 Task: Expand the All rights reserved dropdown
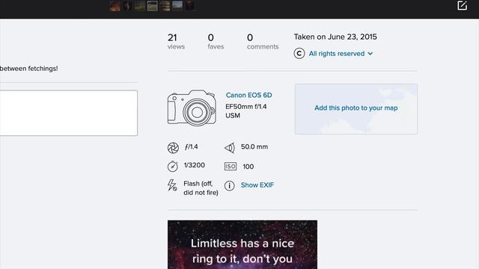tap(341, 54)
